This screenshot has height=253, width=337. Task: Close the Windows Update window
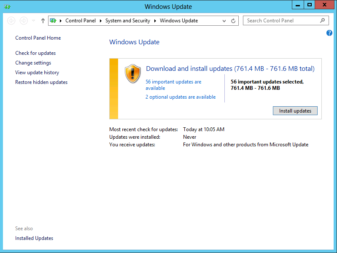324,5
